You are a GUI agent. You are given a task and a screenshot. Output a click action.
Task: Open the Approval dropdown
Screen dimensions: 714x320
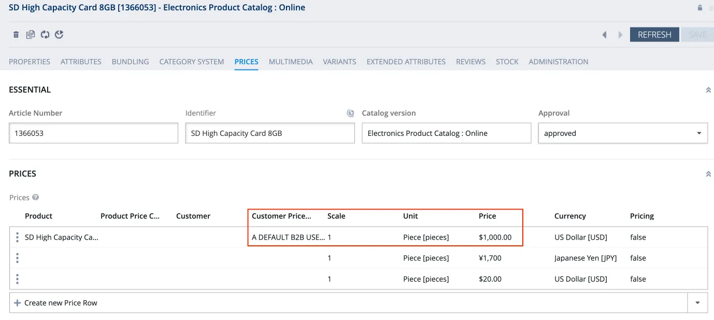click(x=700, y=133)
